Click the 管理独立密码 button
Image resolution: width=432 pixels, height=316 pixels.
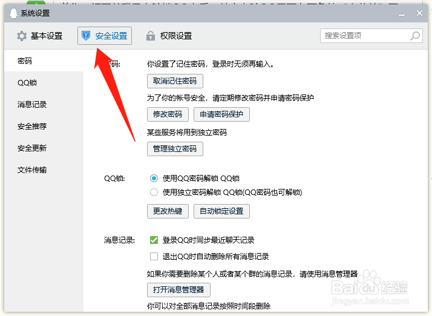coord(175,149)
